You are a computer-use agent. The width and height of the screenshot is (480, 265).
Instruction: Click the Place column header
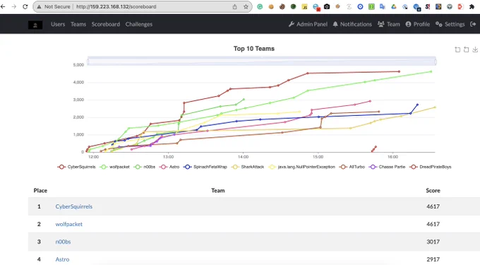point(40,191)
